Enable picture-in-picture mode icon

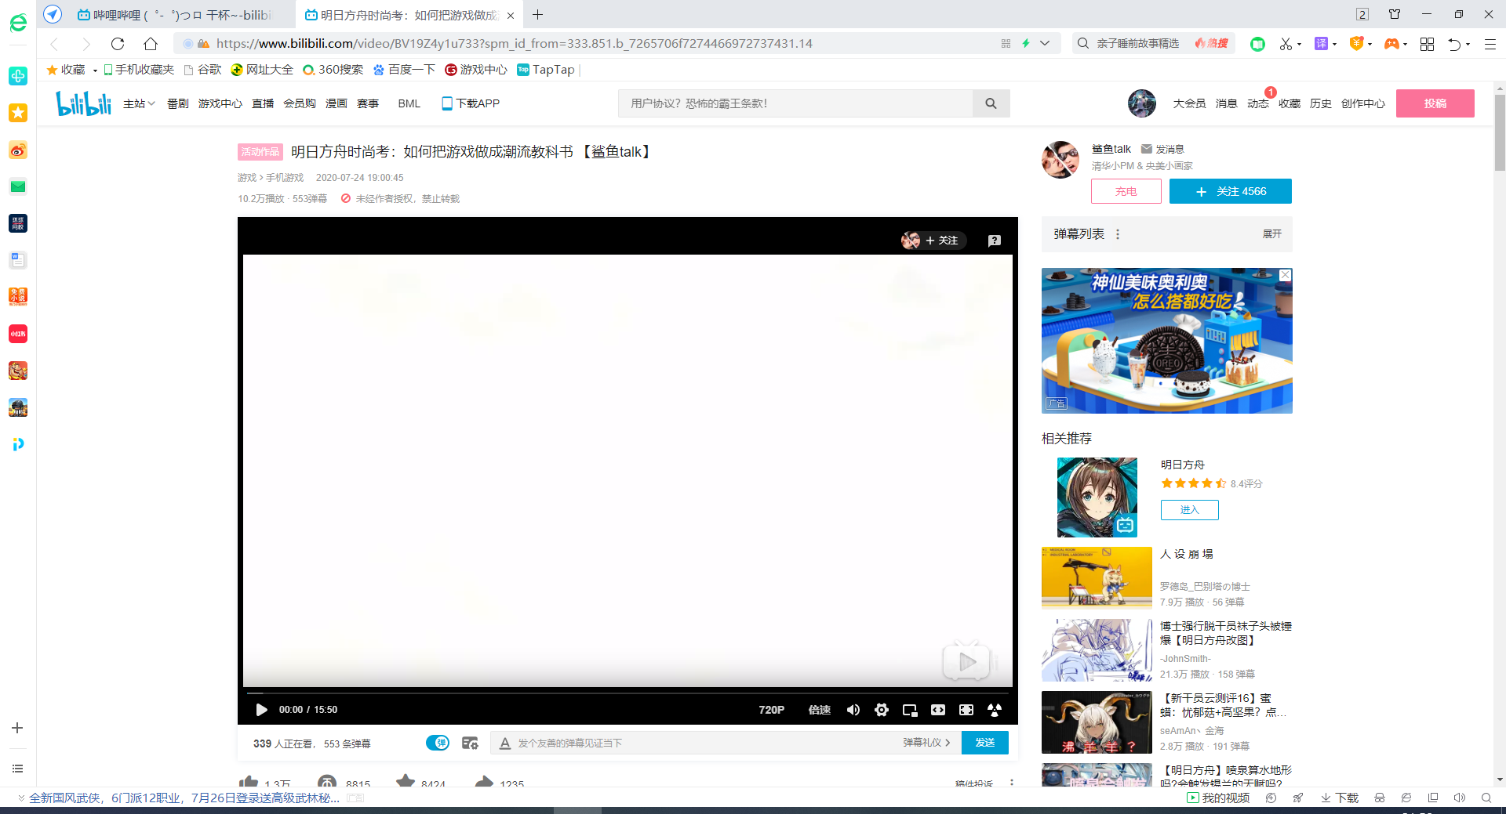910,710
